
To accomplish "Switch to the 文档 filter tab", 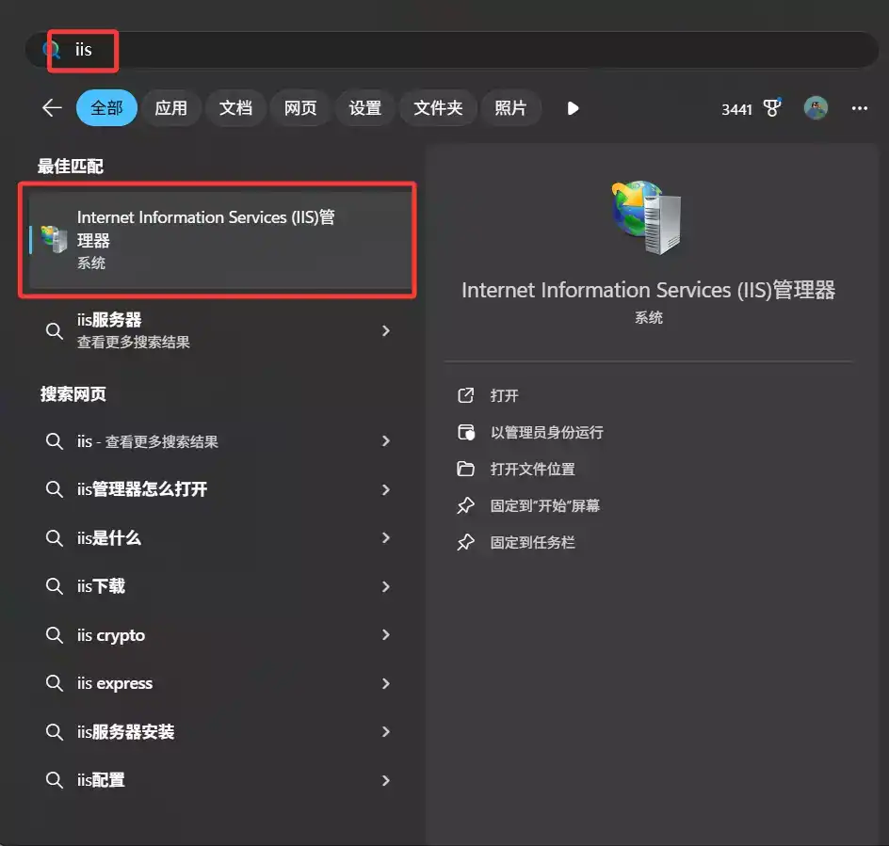I will point(235,107).
